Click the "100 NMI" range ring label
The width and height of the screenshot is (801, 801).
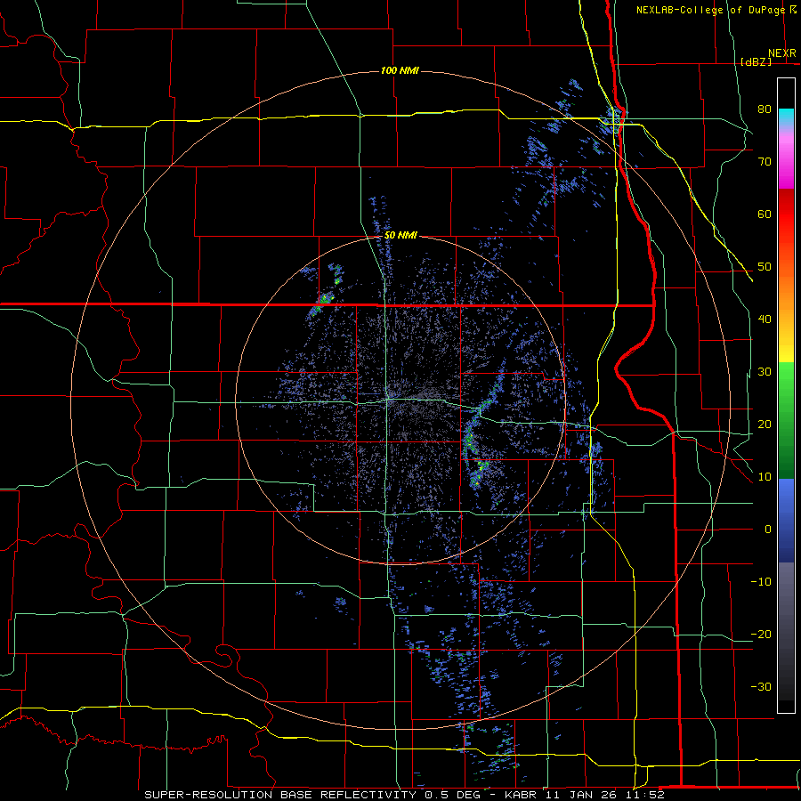coord(400,70)
